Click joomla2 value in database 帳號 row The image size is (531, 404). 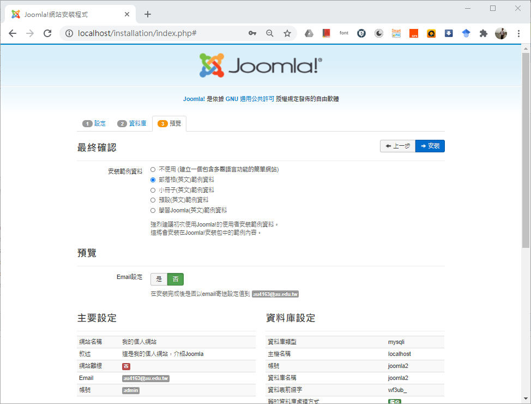398,366
